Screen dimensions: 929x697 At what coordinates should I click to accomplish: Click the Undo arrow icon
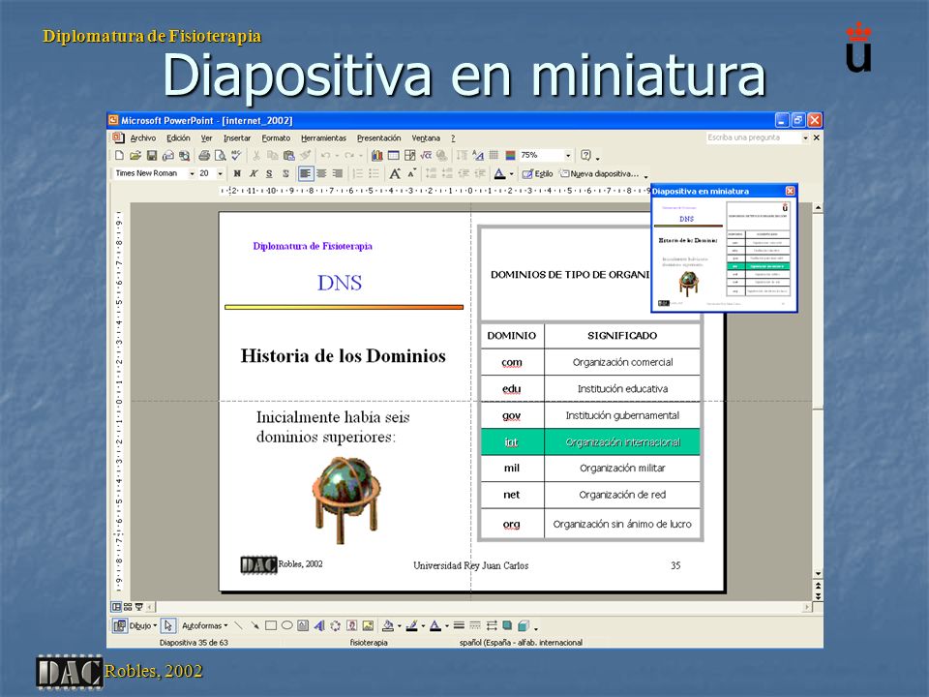pos(325,155)
